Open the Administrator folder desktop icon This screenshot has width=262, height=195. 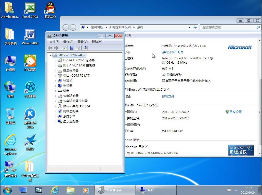(10, 10)
